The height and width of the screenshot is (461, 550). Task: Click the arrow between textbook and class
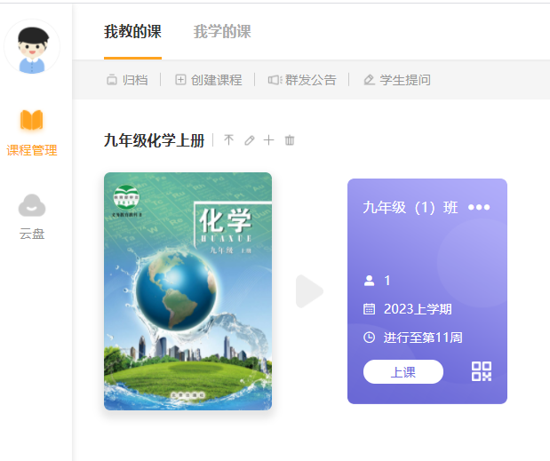pos(309,291)
